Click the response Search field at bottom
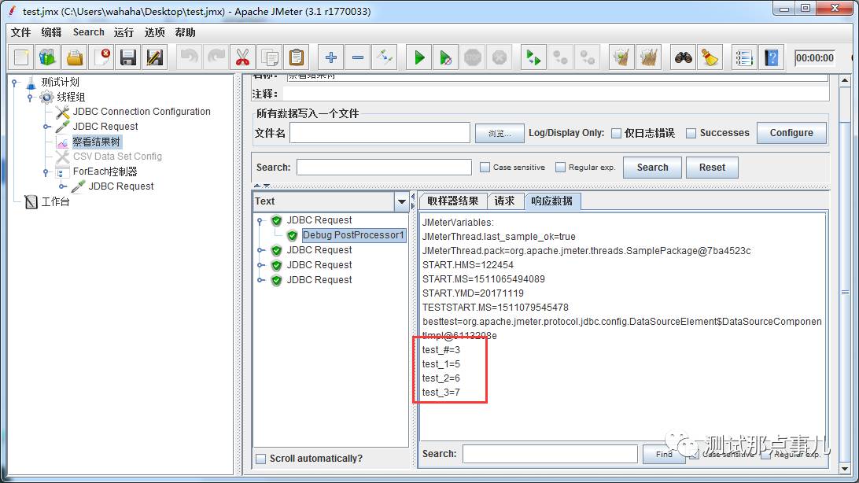The image size is (859, 483). [x=550, y=454]
